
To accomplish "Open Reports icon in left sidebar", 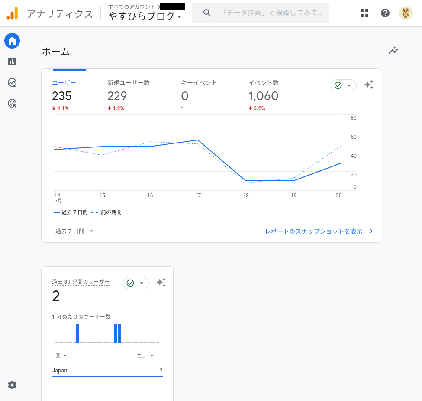I will coord(12,62).
